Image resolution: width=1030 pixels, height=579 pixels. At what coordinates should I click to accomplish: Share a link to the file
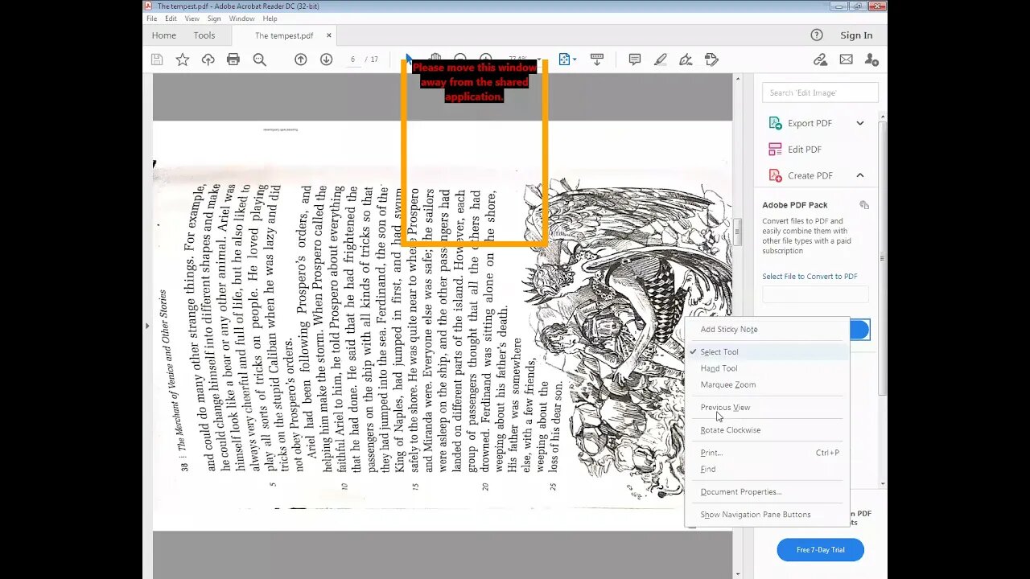tap(820, 60)
